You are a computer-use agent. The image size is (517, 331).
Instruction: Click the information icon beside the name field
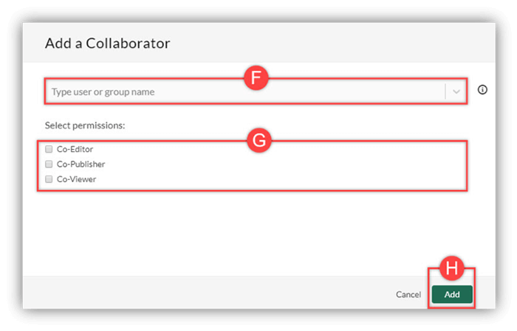(482, 89)
